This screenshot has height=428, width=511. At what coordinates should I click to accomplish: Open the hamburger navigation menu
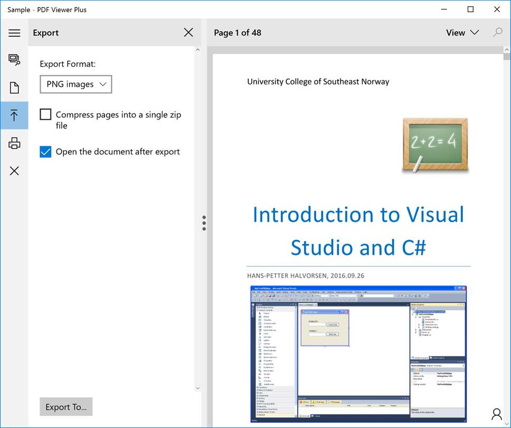click(14, 33)
